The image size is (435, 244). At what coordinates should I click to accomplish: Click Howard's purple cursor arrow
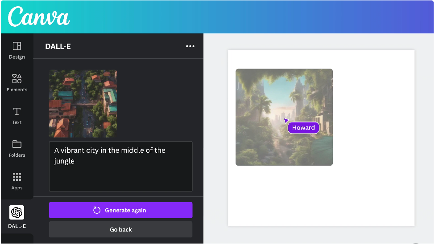coord(286,120)
